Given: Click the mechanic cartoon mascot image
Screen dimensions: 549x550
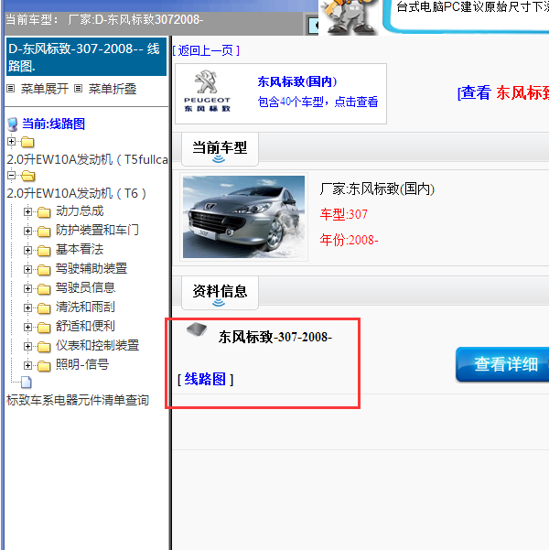Looking at the screenshot, I should pos(349,17).
